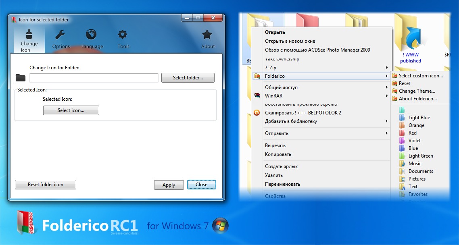Click the Reset folder icon button
Screen dimensions: 459x245
click(46, 185)
